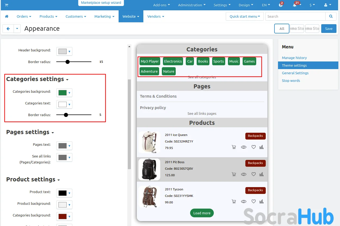Open the Quick start menu dropdown
The width and height of the screenshot is (340, 226).
tap(245, 16)
